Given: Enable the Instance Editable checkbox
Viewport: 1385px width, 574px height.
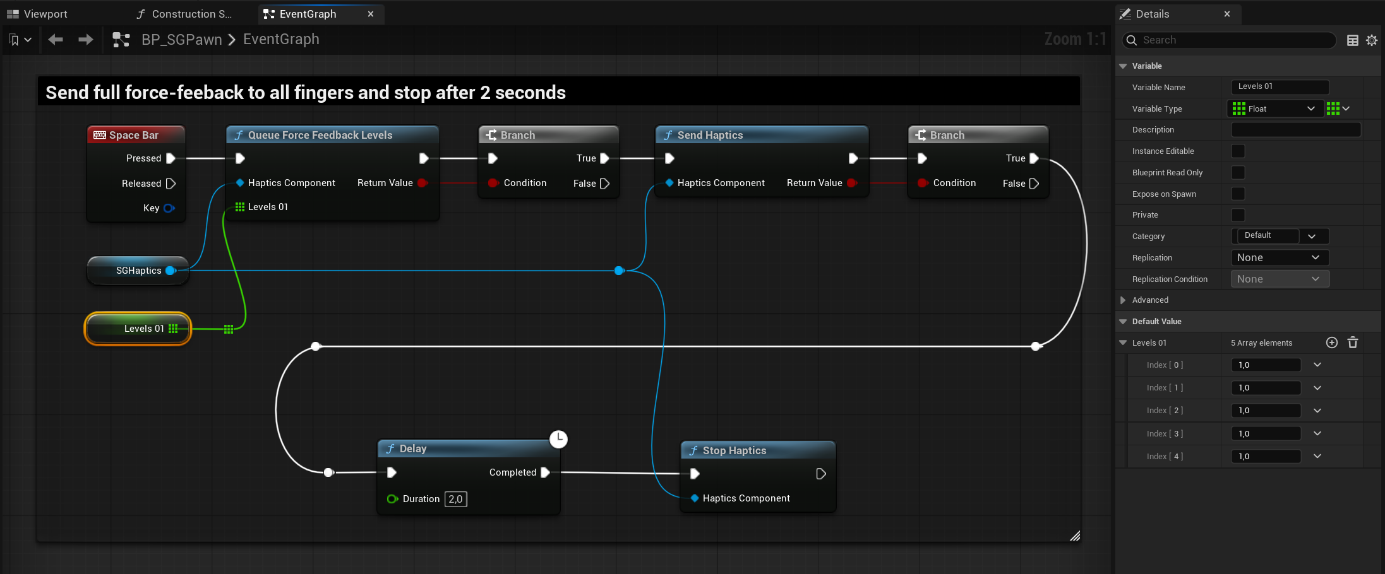Looking at the screenshot, I should [1238, 151].
